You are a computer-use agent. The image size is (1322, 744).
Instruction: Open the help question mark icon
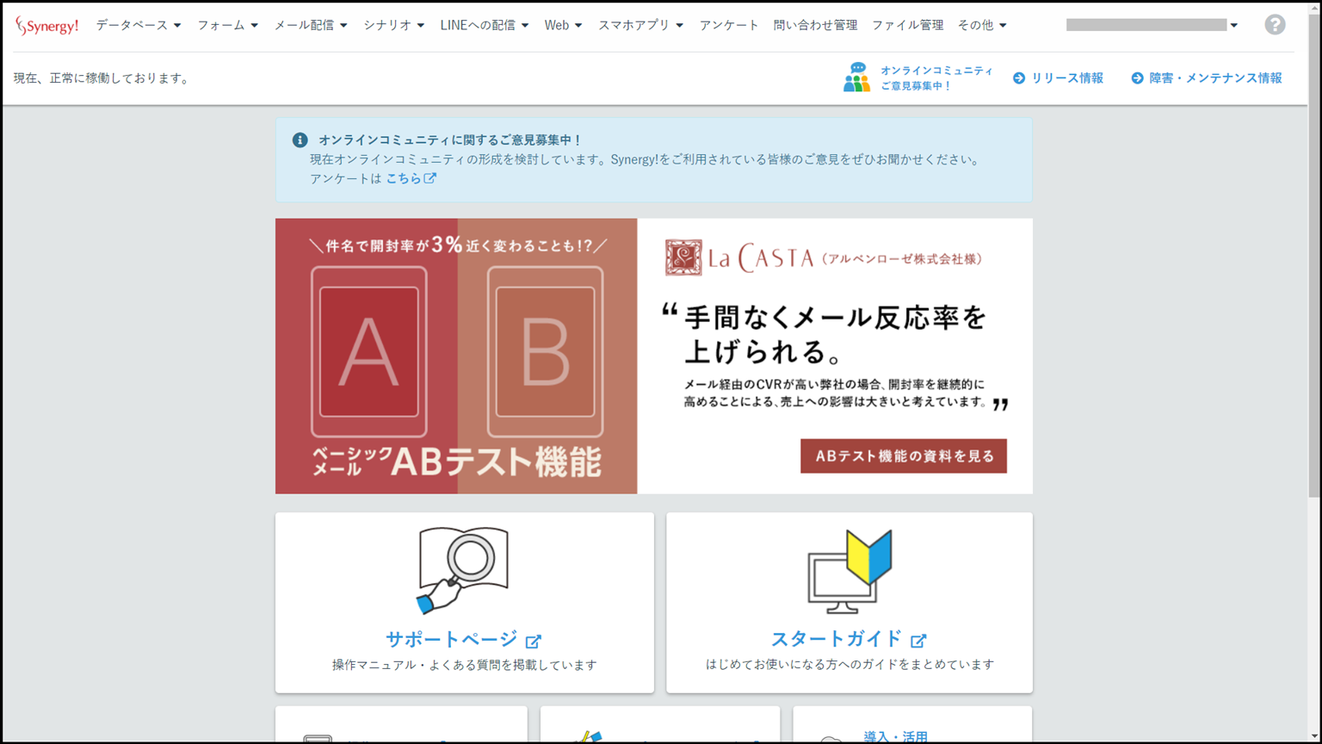(x=1275, y=25)
